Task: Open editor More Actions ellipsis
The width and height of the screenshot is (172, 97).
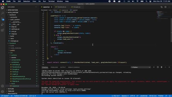Action: 169,7
